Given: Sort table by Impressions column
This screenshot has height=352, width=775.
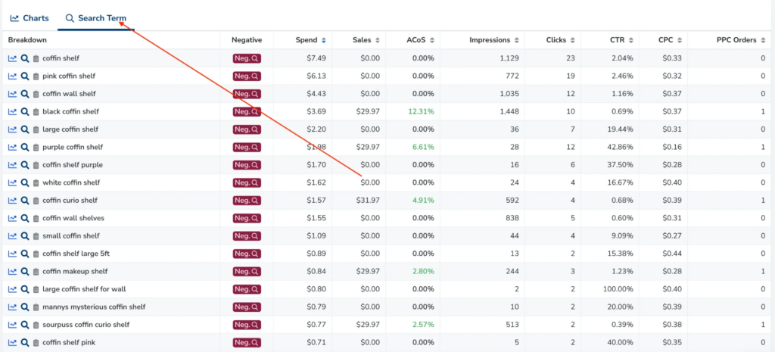Looking at the screenshot, I should (494, 40).
